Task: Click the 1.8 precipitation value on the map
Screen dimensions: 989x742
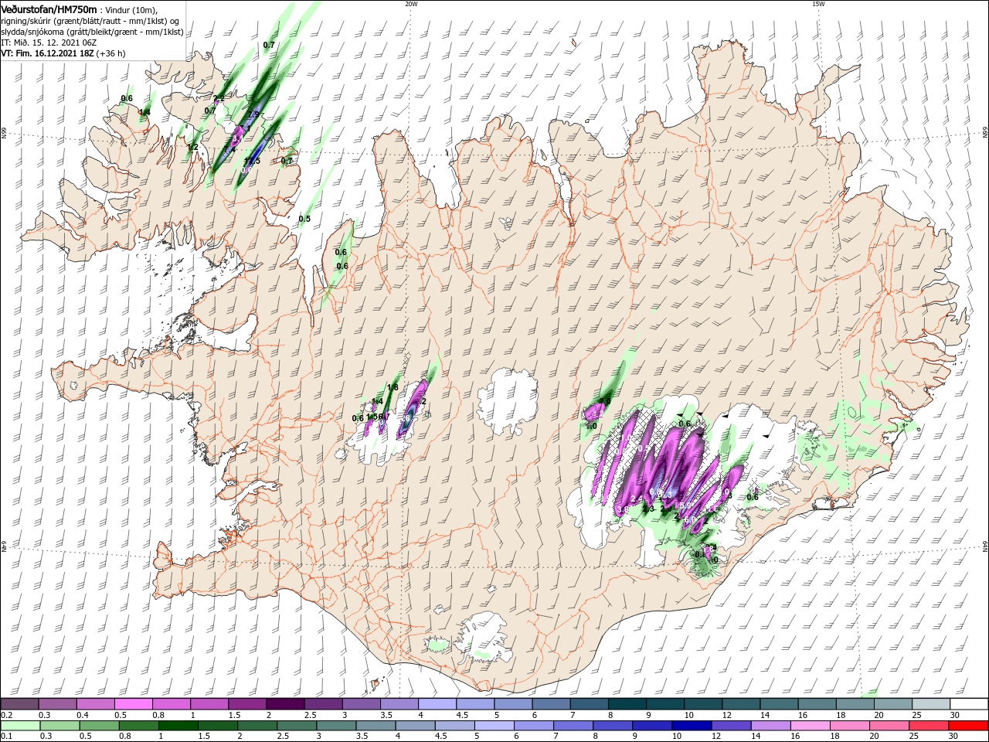Action: click(393, 388)
